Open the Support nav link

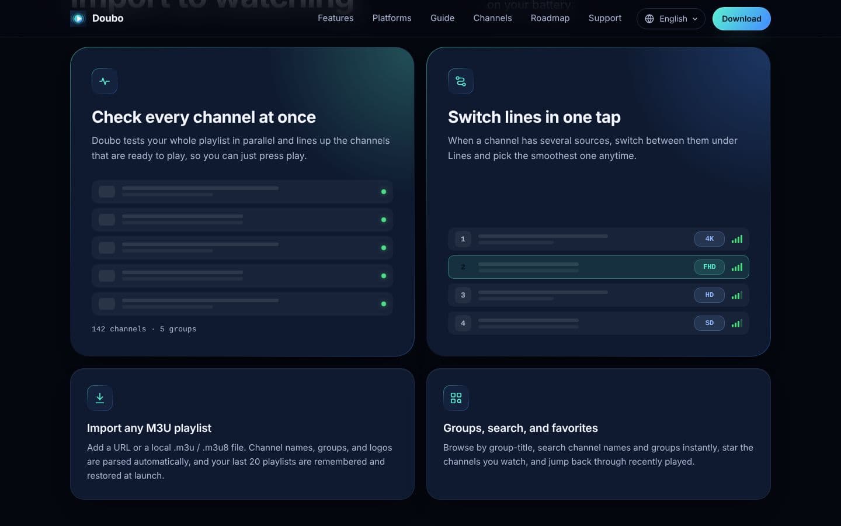[605, 18]
